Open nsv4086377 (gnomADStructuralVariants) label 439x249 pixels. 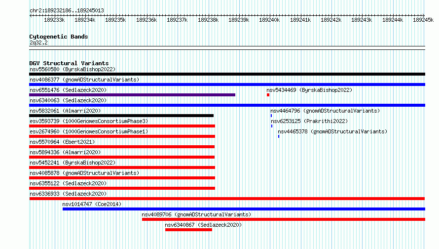tap(84, 80)
